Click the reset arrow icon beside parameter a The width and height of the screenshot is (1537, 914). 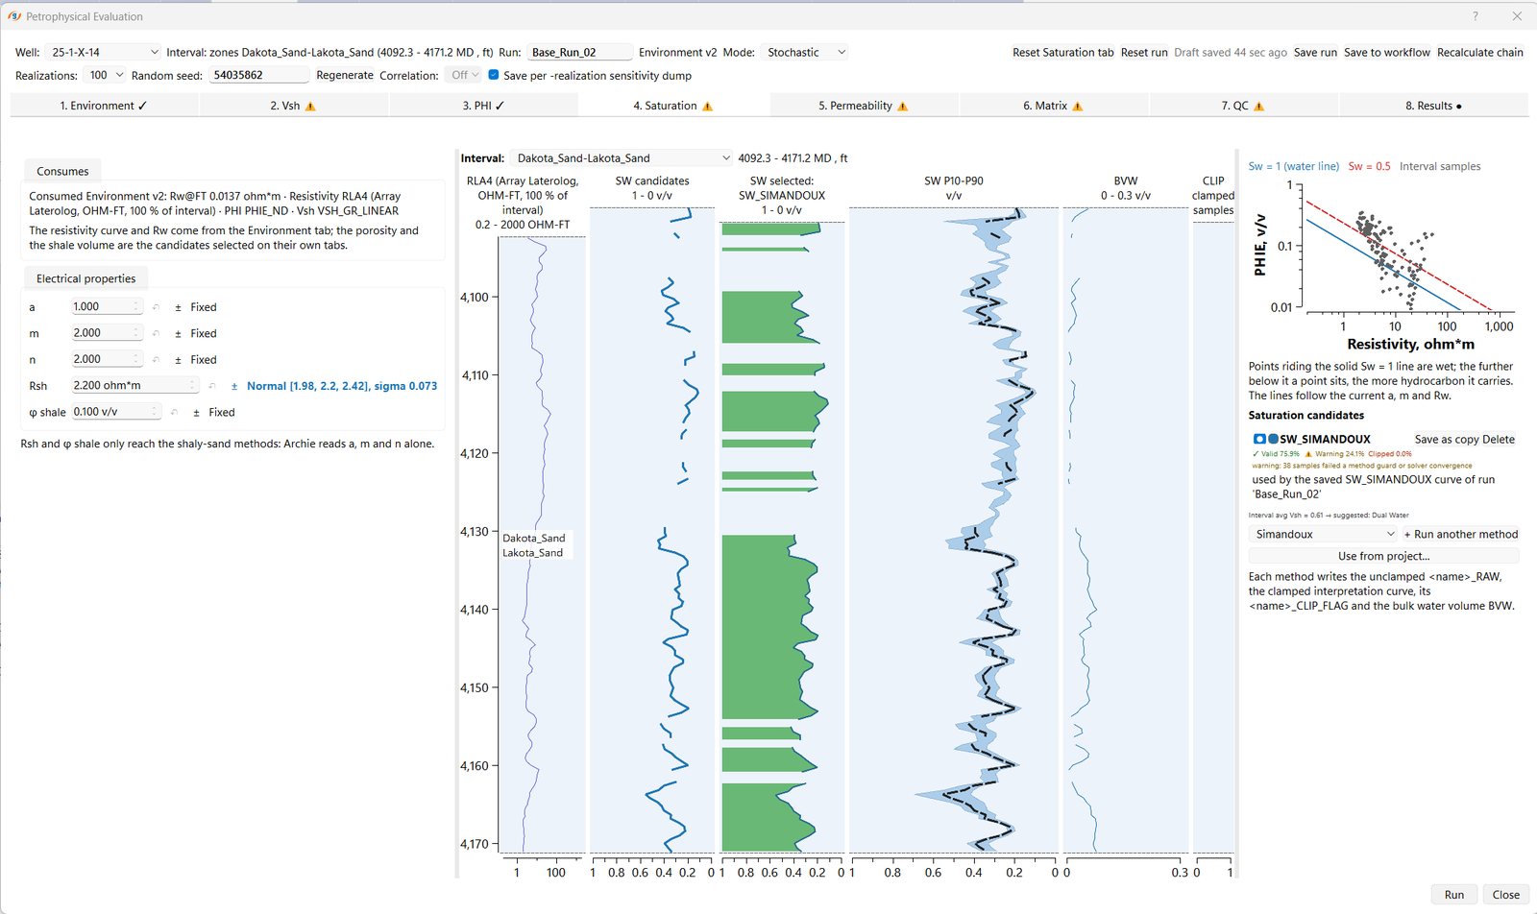156,307
